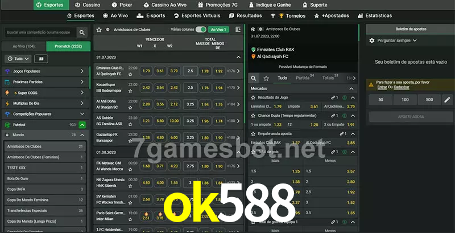Click the Cadastrar link in bet slip
The height and width of the screenshot is (233, 455).
pyautogui.click(x=401, y=87)
